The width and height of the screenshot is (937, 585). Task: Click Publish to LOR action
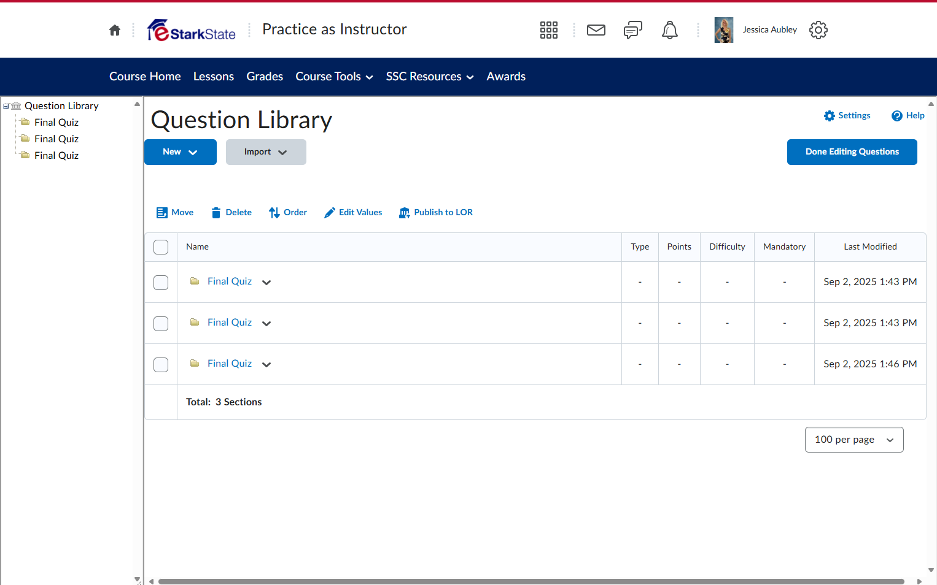[x=436, y=212]
